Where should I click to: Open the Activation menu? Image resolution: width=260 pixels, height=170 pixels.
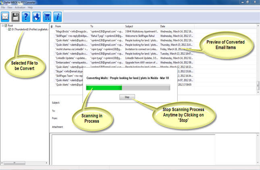coord(20,8)
